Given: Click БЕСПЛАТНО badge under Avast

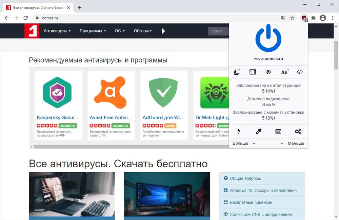Looking at the screenshot, I should coord(121,126).
